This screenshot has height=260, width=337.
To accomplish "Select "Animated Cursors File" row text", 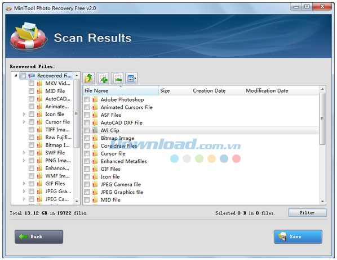I will click(x=127, y=107).
